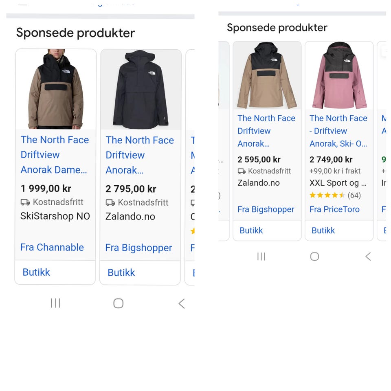Open the Zalando beige anorak image at 2 595,00 kr
The width and height of the screenshot is (391, 391).
point(267,76)
